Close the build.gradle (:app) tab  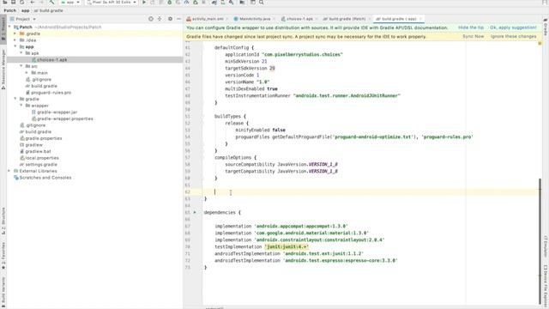420,19
